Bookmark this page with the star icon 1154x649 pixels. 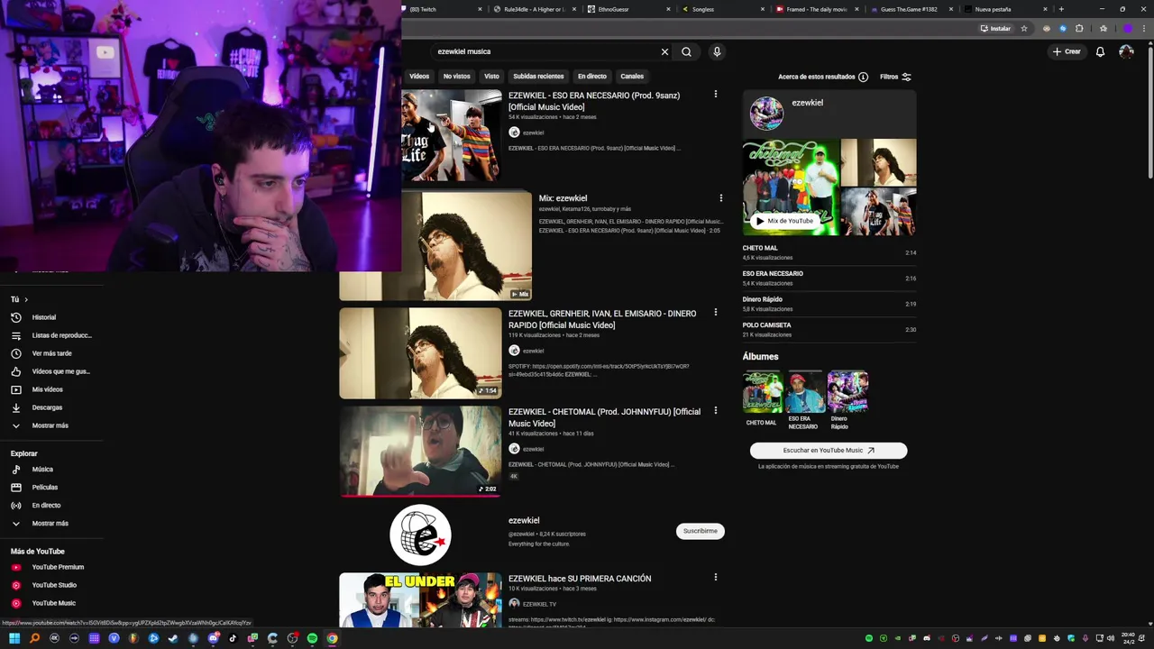pyautogui.click(x=1024, y=28)
